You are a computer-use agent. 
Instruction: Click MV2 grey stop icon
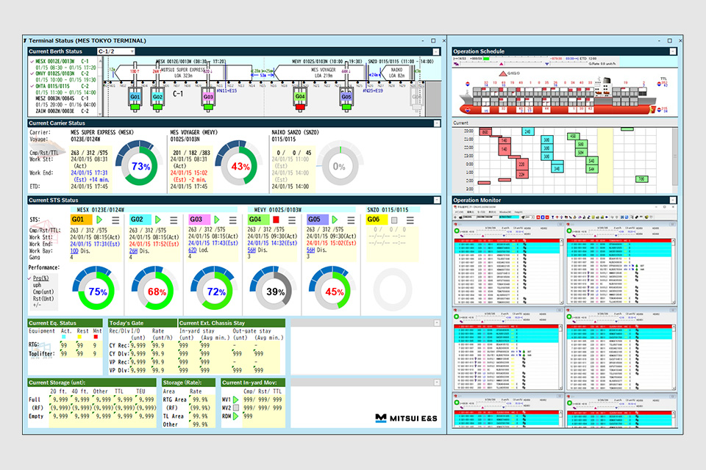236,408
